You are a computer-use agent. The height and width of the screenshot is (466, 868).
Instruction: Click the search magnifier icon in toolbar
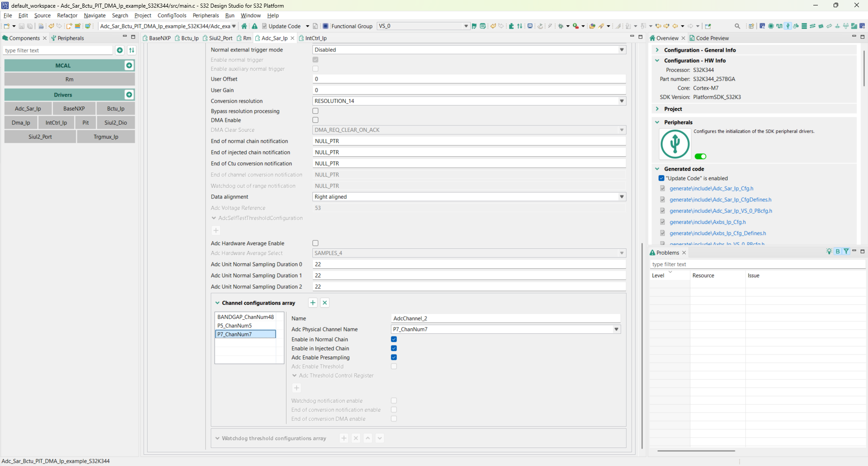pyautogui.click(x=737, y=26)
